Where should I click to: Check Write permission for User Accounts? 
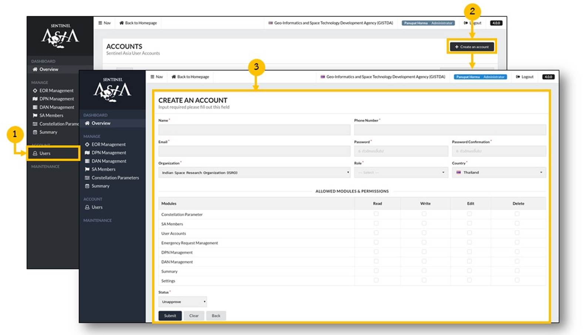[424, 233]
